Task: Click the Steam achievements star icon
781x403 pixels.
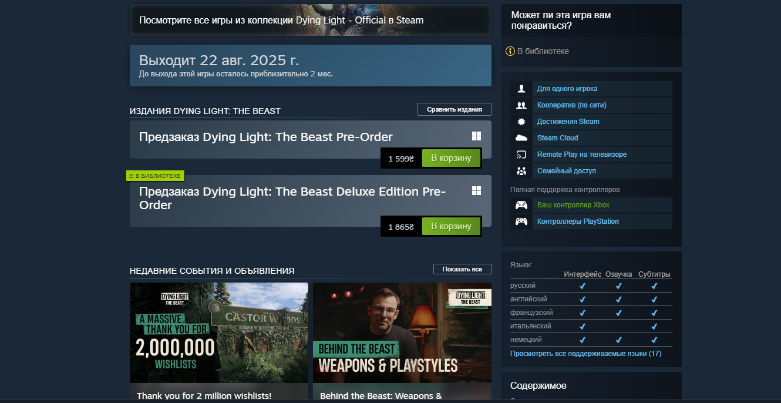Action: pyautogui.click(x=521, y=122)
